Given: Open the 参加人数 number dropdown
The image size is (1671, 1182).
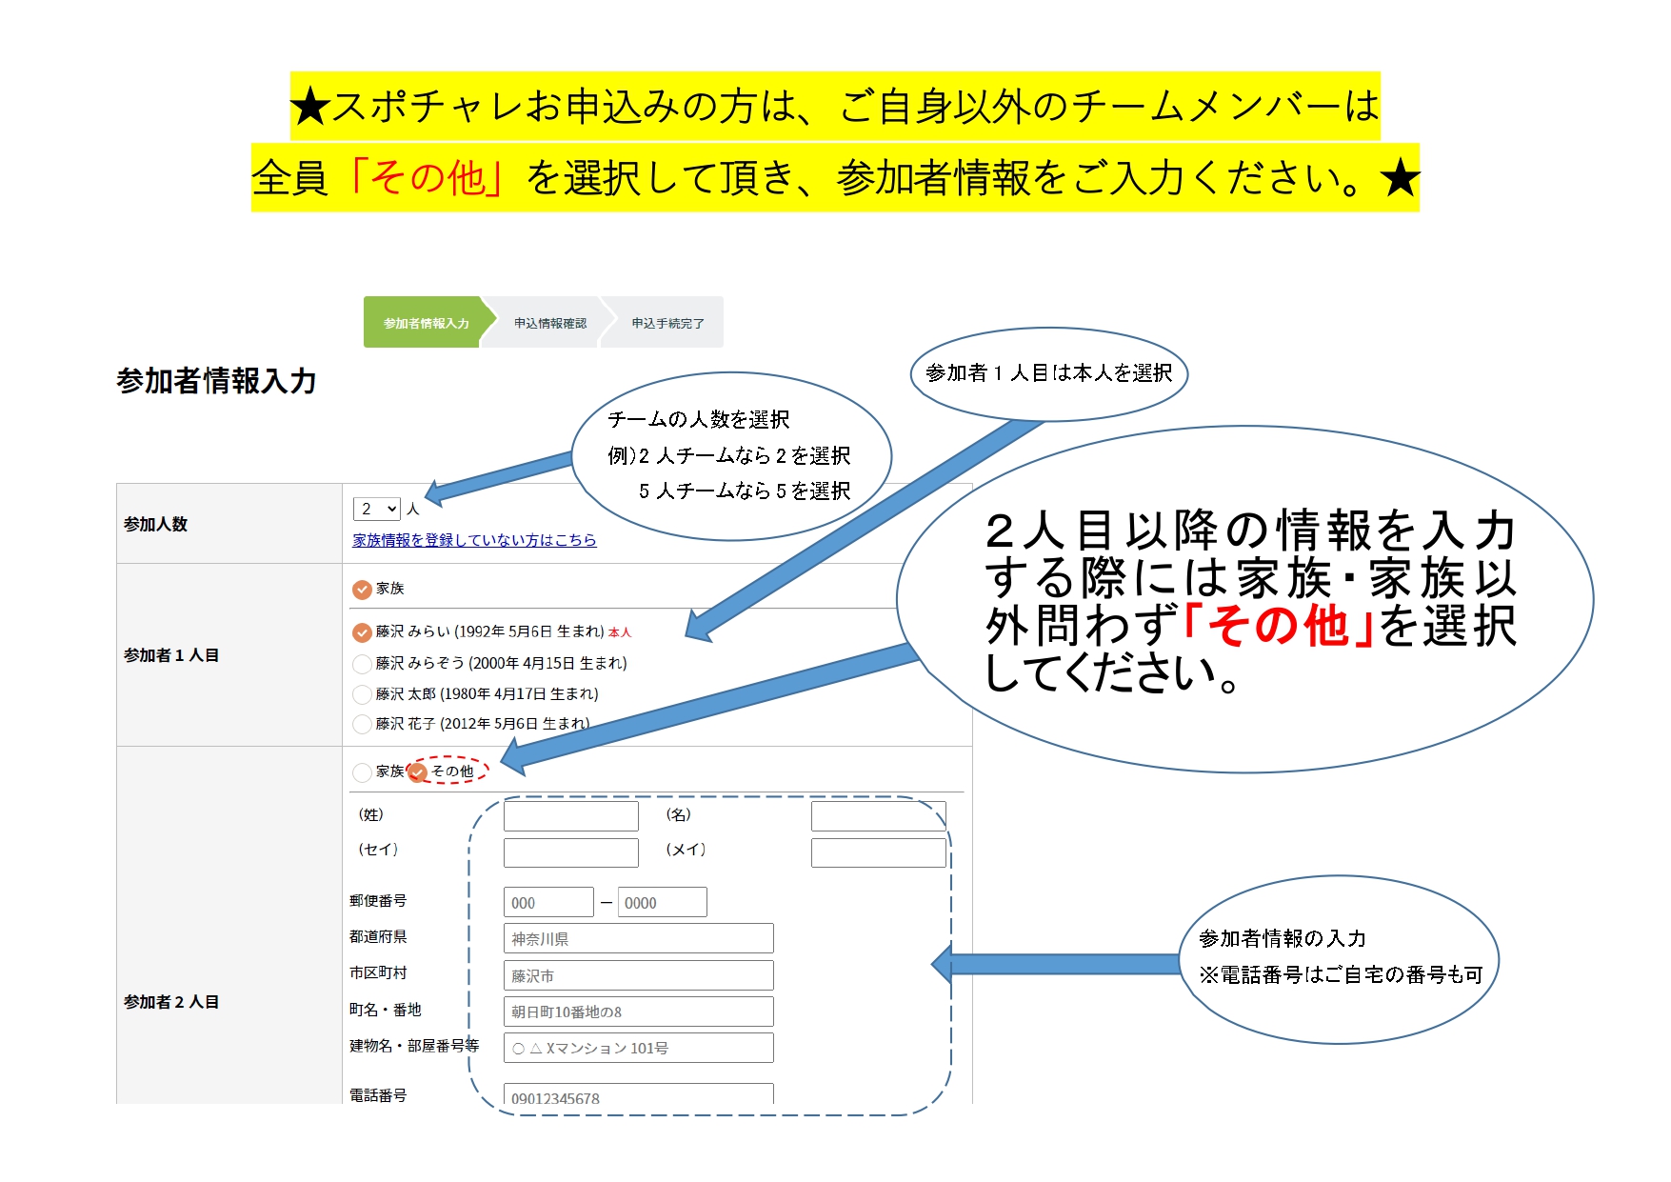Looking at the screenshot, I should (x=377, y=509).
